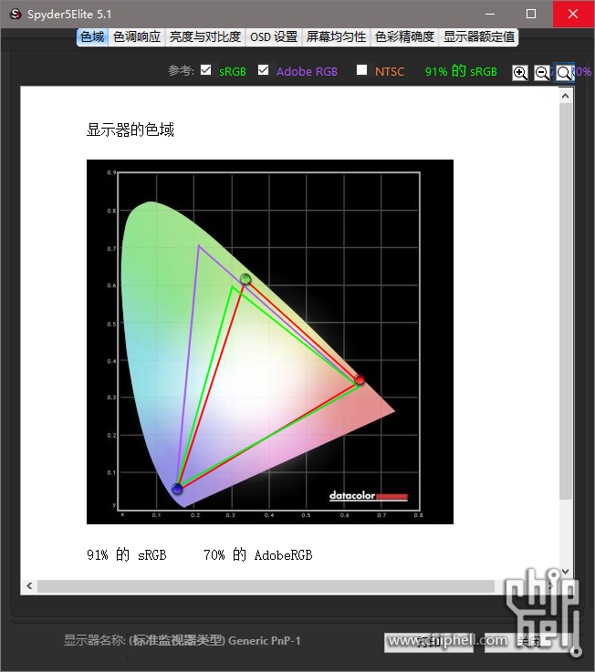This screenshot has width=595, height=672.
Task: Minimize the Spyder5Elite window
Action: [490, 15]
